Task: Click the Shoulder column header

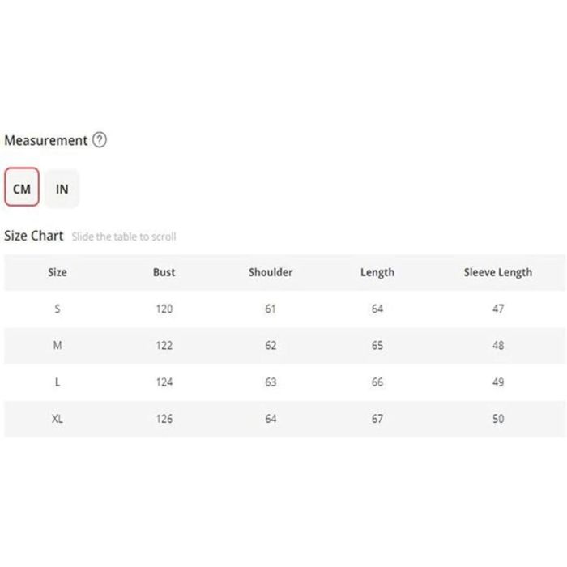Action: click(271, 272)
